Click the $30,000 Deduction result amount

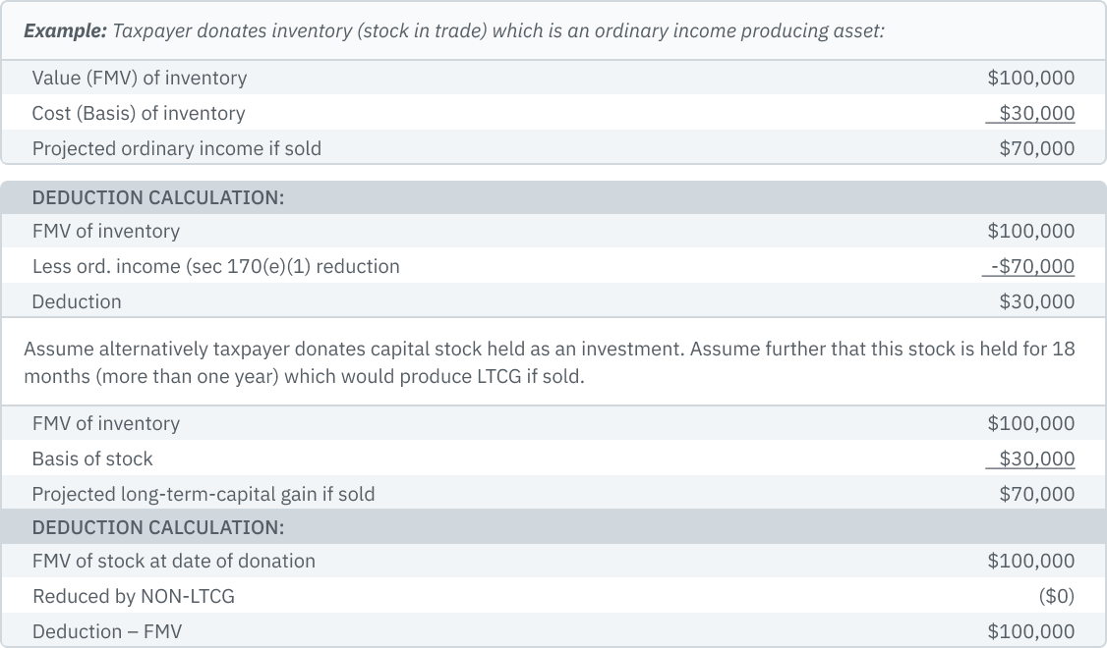coord(1036,301)
